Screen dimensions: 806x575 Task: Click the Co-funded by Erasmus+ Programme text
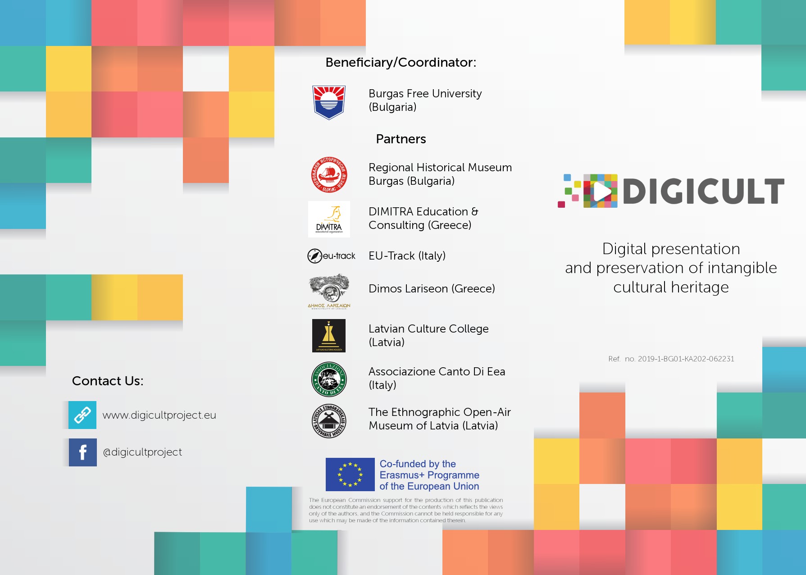[429, 475]
